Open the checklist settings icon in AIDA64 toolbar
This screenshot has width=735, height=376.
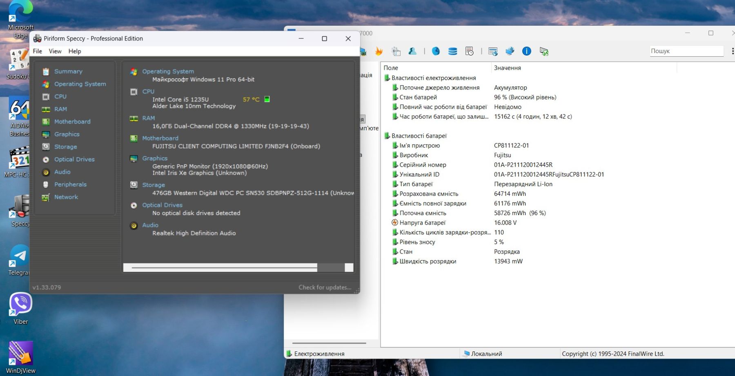tap(396, 51)
